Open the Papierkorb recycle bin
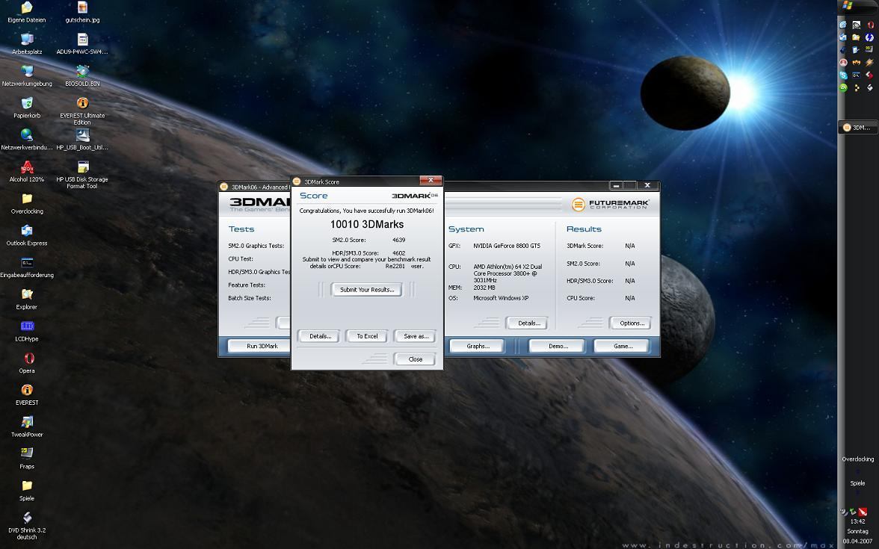This screenshot has width=879, height=549. [x=26, y=108]
